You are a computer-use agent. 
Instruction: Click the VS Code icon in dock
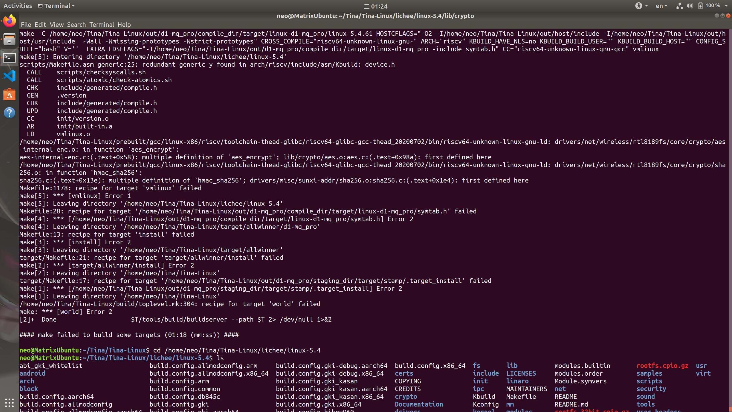tap(9, 76)
